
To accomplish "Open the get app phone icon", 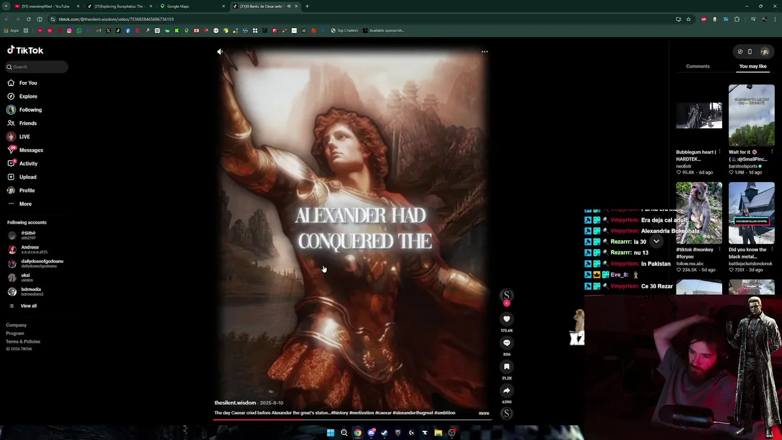I will coord(750,52).
